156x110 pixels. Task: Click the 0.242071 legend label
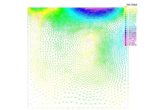pos(131,23)
